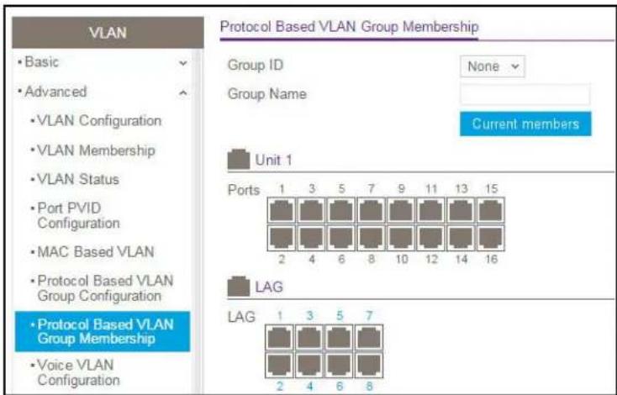This screenshot has height=395, width=617.
Task: Select port 1 in Unit 1
Action: tap(282, 210)
